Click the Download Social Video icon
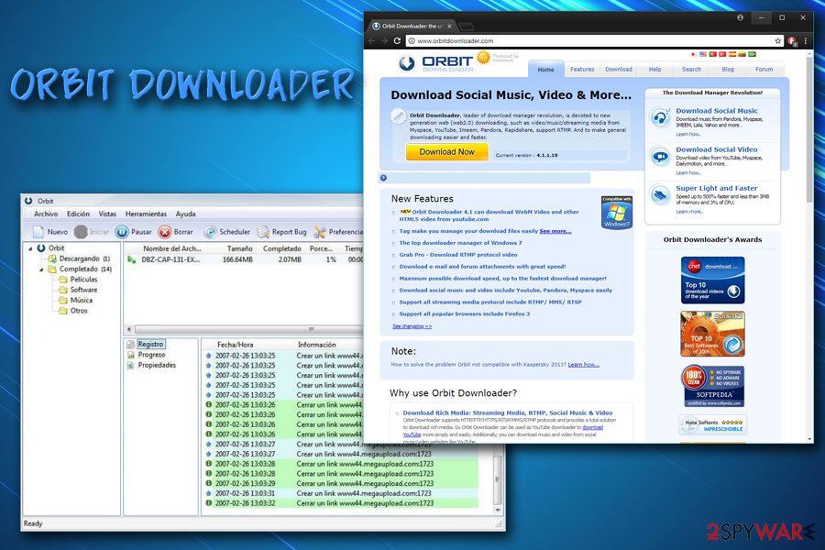The width and height of the screenshot is (825, 550). pyautogui.click(x=660, y=157)
